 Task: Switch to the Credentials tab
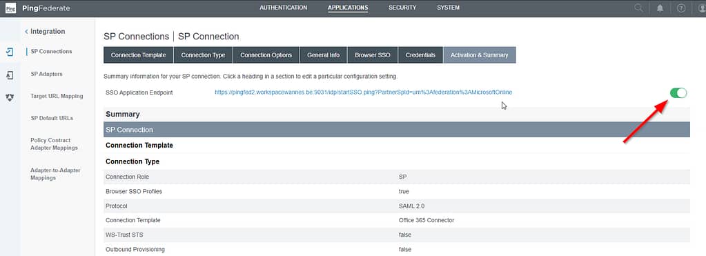[420, 55]
